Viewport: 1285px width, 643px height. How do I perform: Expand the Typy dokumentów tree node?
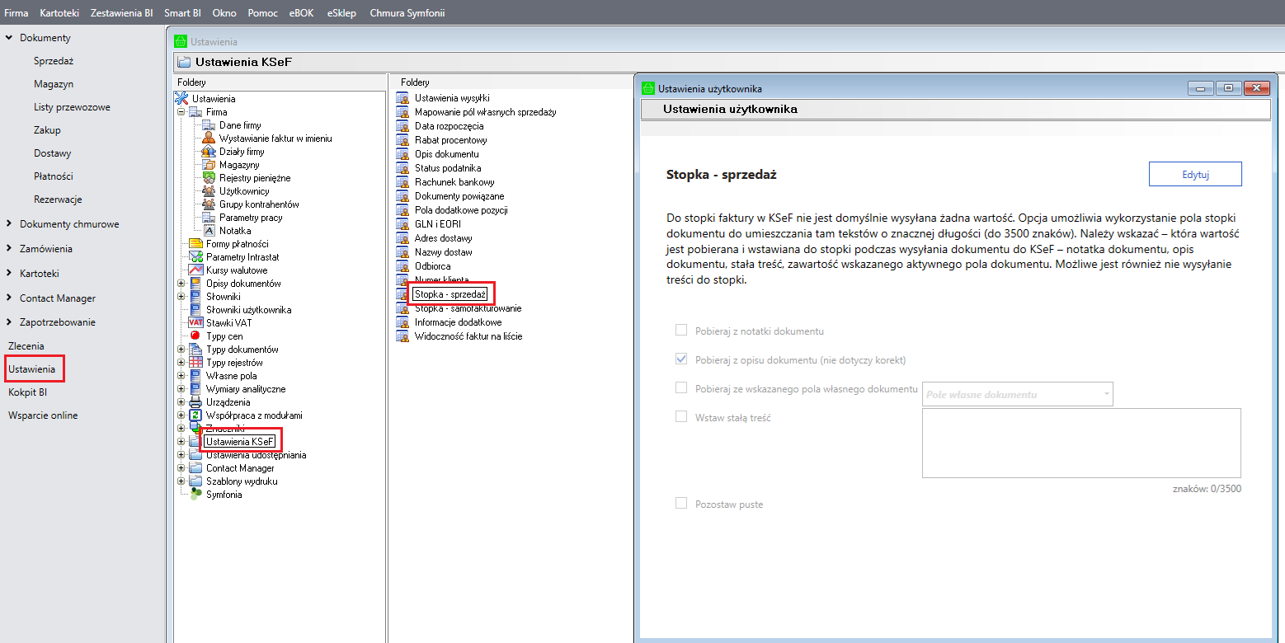[181, 350]
